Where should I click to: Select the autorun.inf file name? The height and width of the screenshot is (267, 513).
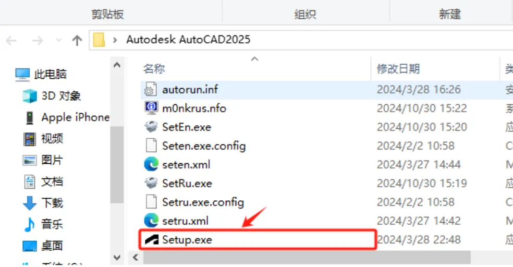[190, 89]
